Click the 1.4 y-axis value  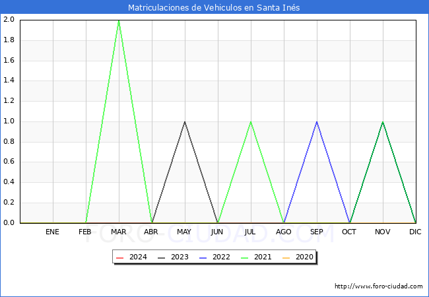coord(9,81)
